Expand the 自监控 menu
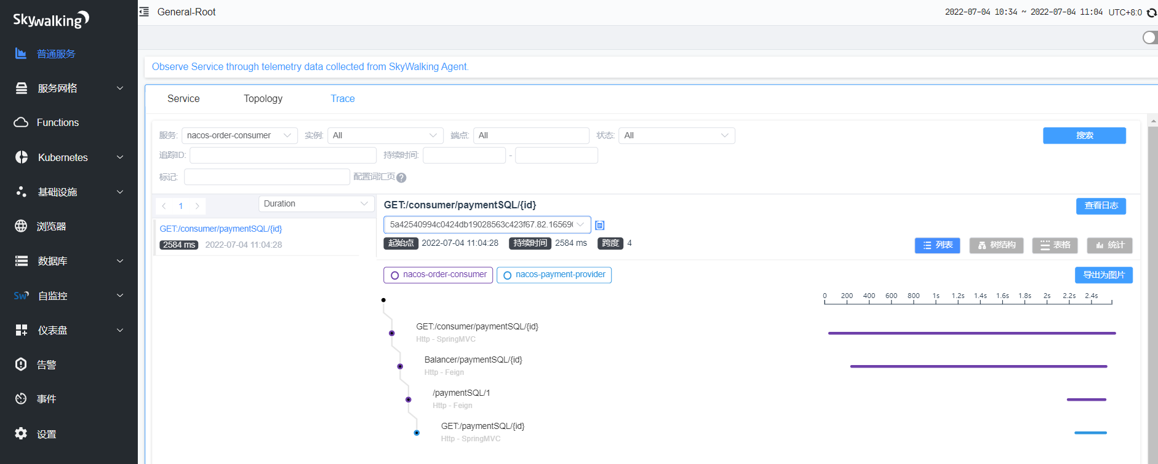Image resolution: width=1158 pixels, height=464 pixels. click(x=120, y=296)
